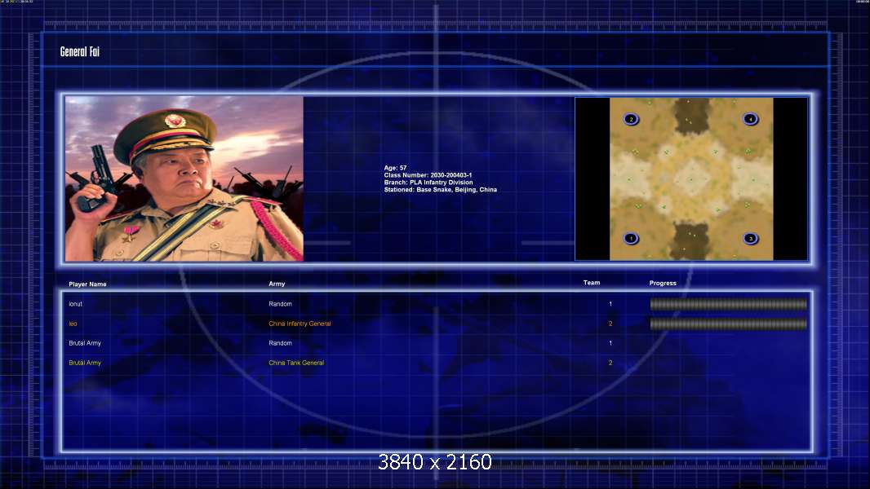The width and height of the screenshot is (870, 489).
Task: Click 'China Infantry General' army text
Action: 300,324
